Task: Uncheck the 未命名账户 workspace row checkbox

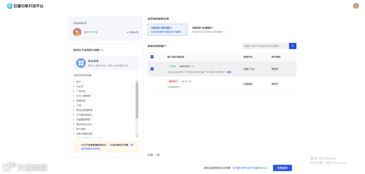Action: pyautogui.click(x=152, y=69)
